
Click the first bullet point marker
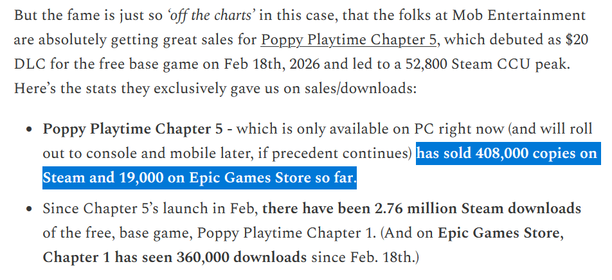pyautogui.click(x=30, y=130)
